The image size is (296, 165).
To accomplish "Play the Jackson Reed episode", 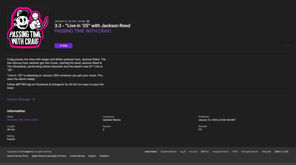I will (x=63, y=46).
